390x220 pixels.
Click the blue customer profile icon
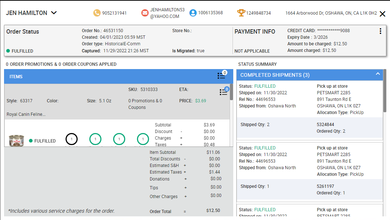coord(193,13)
